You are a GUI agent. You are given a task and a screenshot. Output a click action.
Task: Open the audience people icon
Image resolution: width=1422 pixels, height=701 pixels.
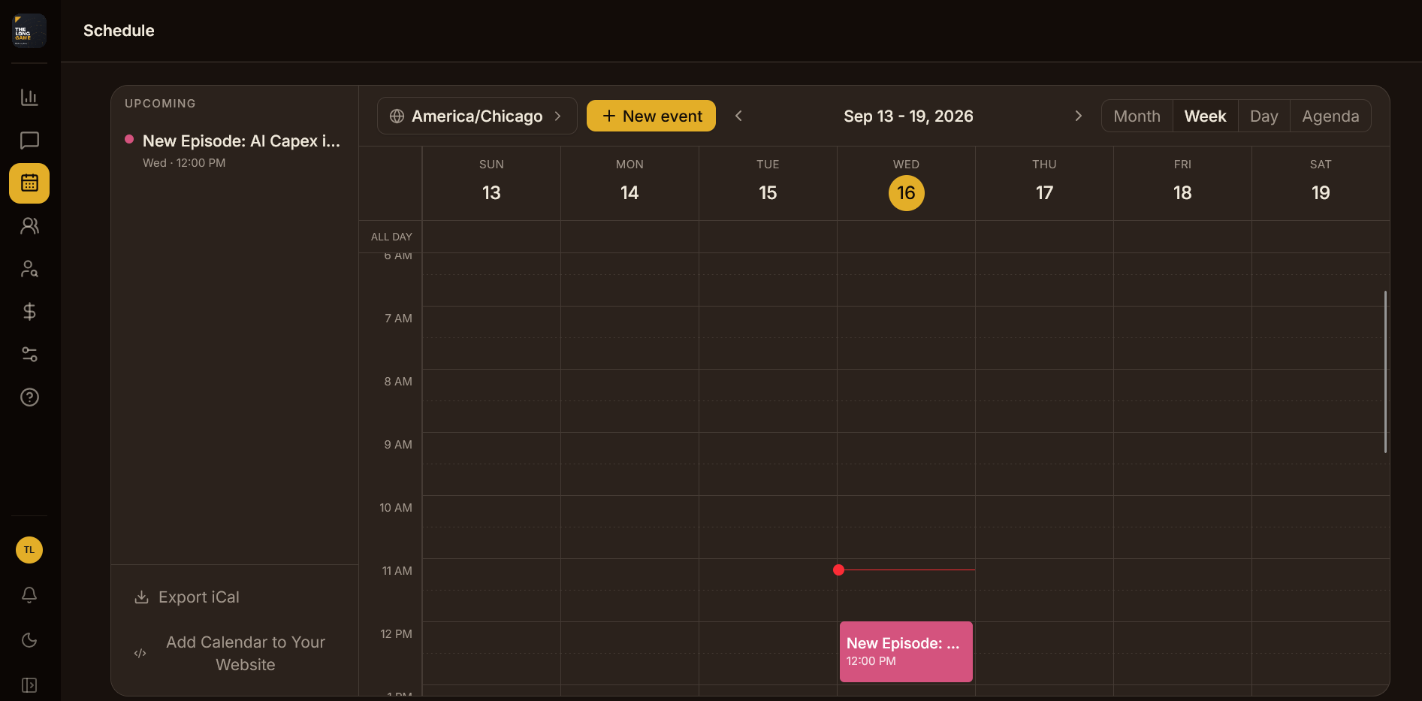pos(29,226)
